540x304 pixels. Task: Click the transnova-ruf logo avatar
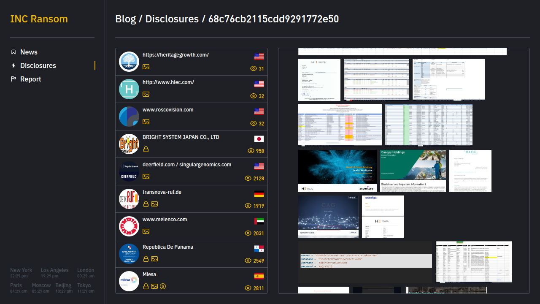click(x=129, y=199)
